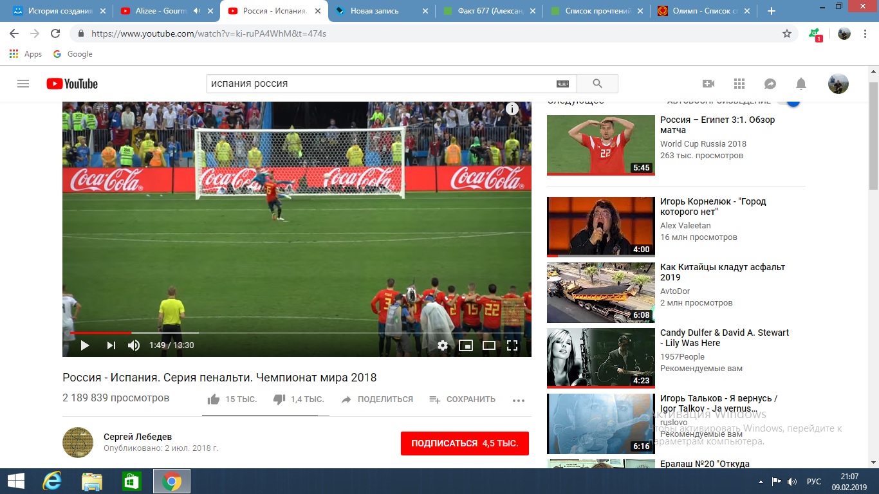Open more actions three-dot menu
The image size is (879, 494).
pos(519,400)
